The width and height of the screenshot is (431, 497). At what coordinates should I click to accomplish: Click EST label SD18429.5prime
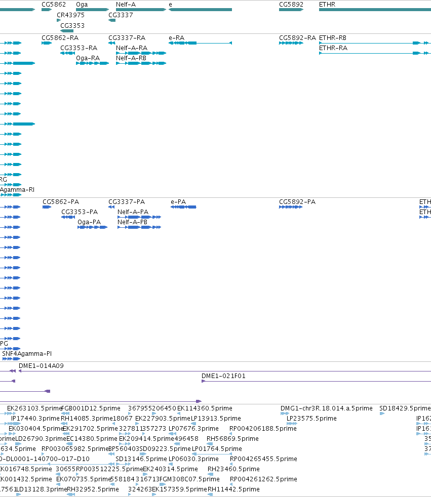coord(405,408)
